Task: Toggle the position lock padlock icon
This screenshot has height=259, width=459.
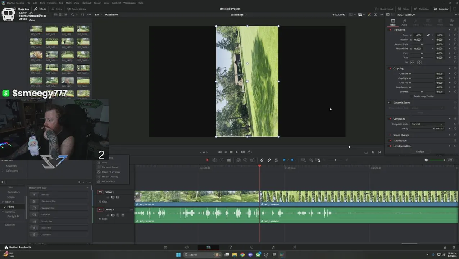Action: [x=276, y=160]
